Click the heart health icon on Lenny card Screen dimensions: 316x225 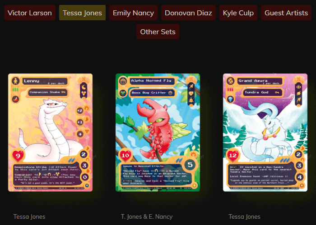[x=18, y=156]
